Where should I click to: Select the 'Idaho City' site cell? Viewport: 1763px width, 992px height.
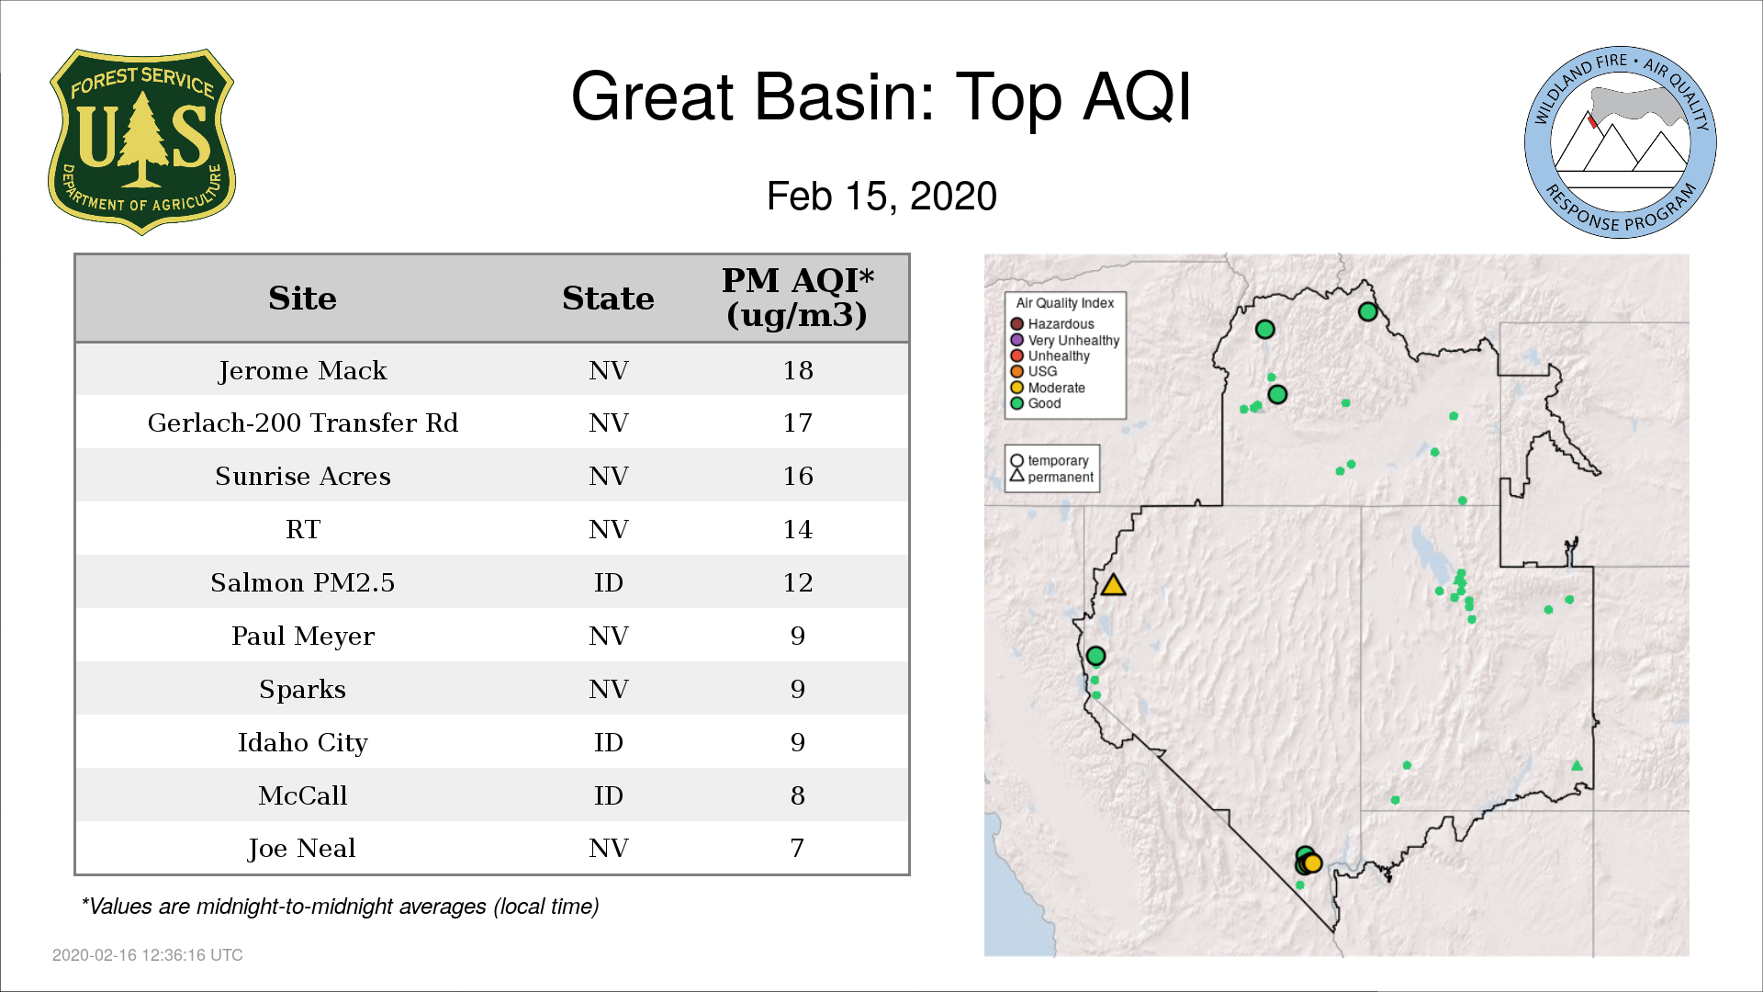302,742
